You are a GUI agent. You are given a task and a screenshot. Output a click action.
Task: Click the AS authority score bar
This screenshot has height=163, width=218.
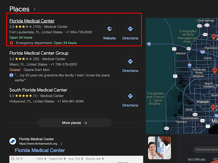coord(29,159)
